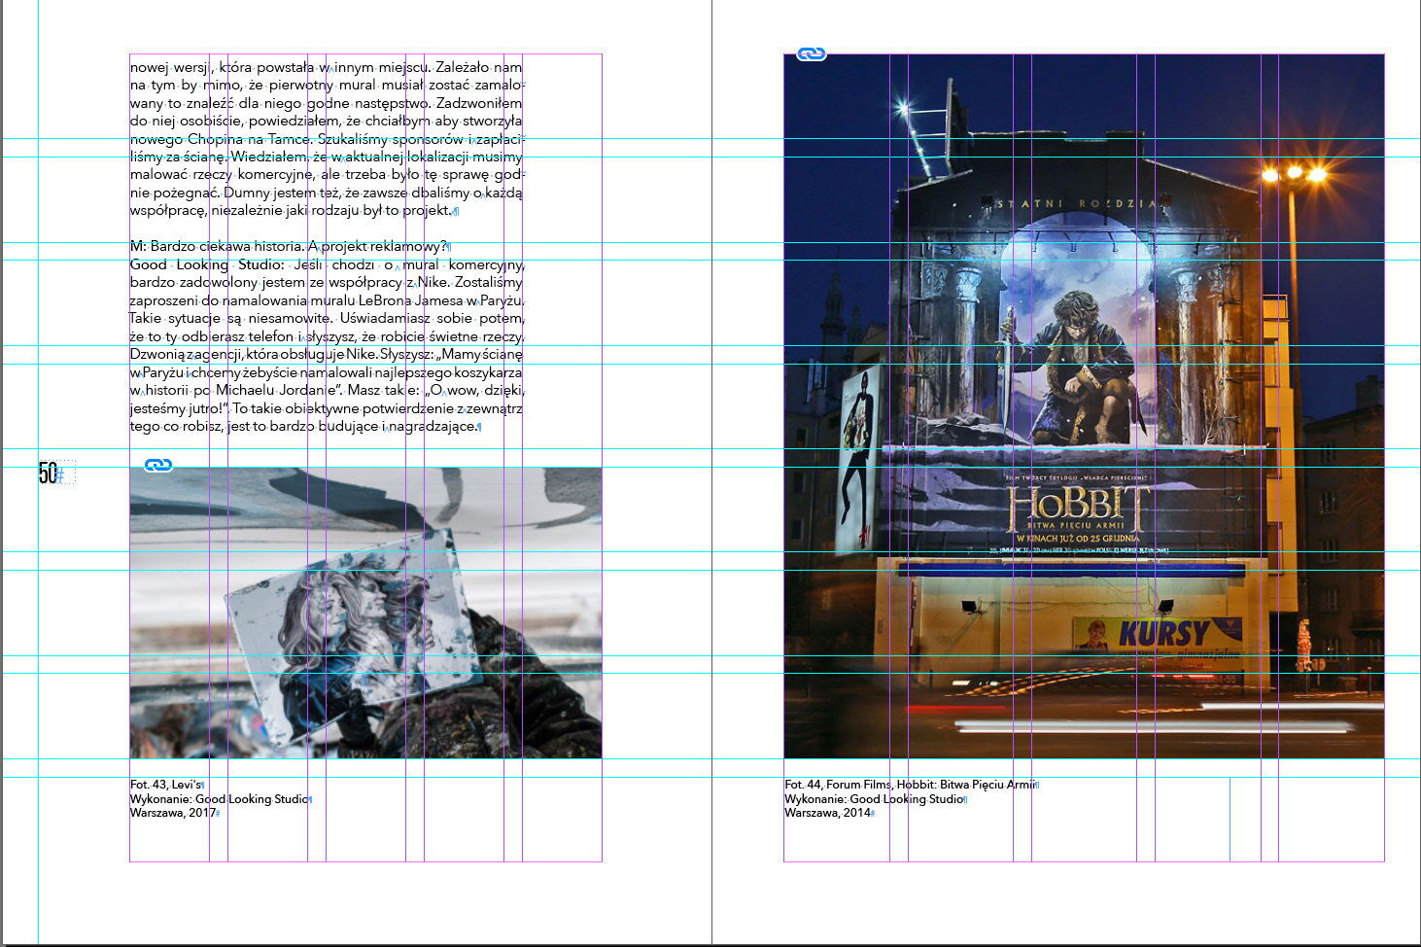Viewport: 1421px width, 947px height.
Task: Select the Levi's painting photo frame
Action: 365,613
